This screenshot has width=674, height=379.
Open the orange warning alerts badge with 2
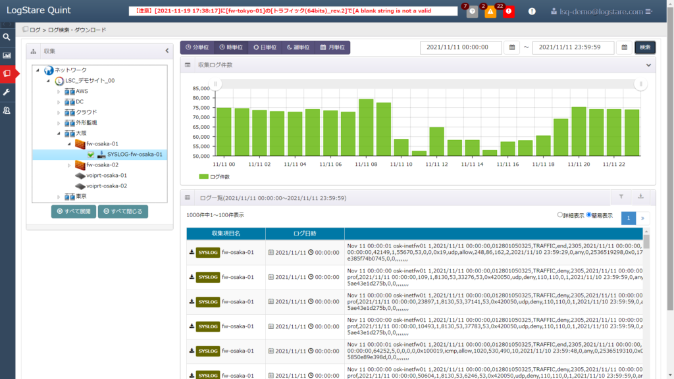(490, 12)
